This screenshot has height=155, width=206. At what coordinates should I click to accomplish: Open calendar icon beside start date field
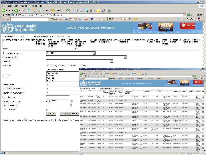click(x=71, y=101)
